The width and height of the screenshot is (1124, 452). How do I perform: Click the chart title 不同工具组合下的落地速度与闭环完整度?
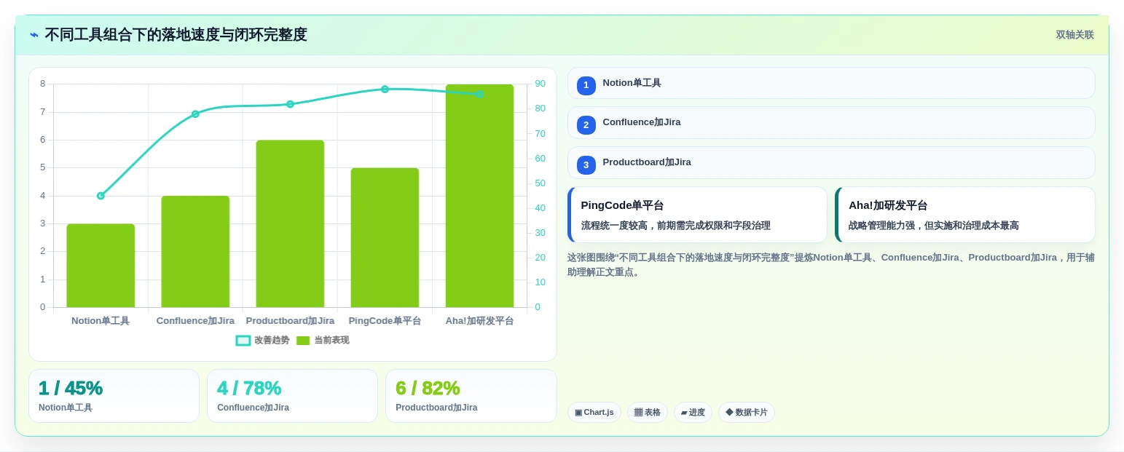(176, 35)
